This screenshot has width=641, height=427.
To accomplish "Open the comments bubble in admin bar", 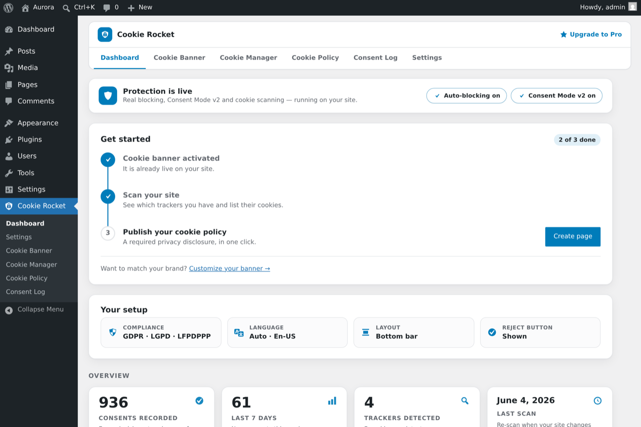I will click(107, 8).
